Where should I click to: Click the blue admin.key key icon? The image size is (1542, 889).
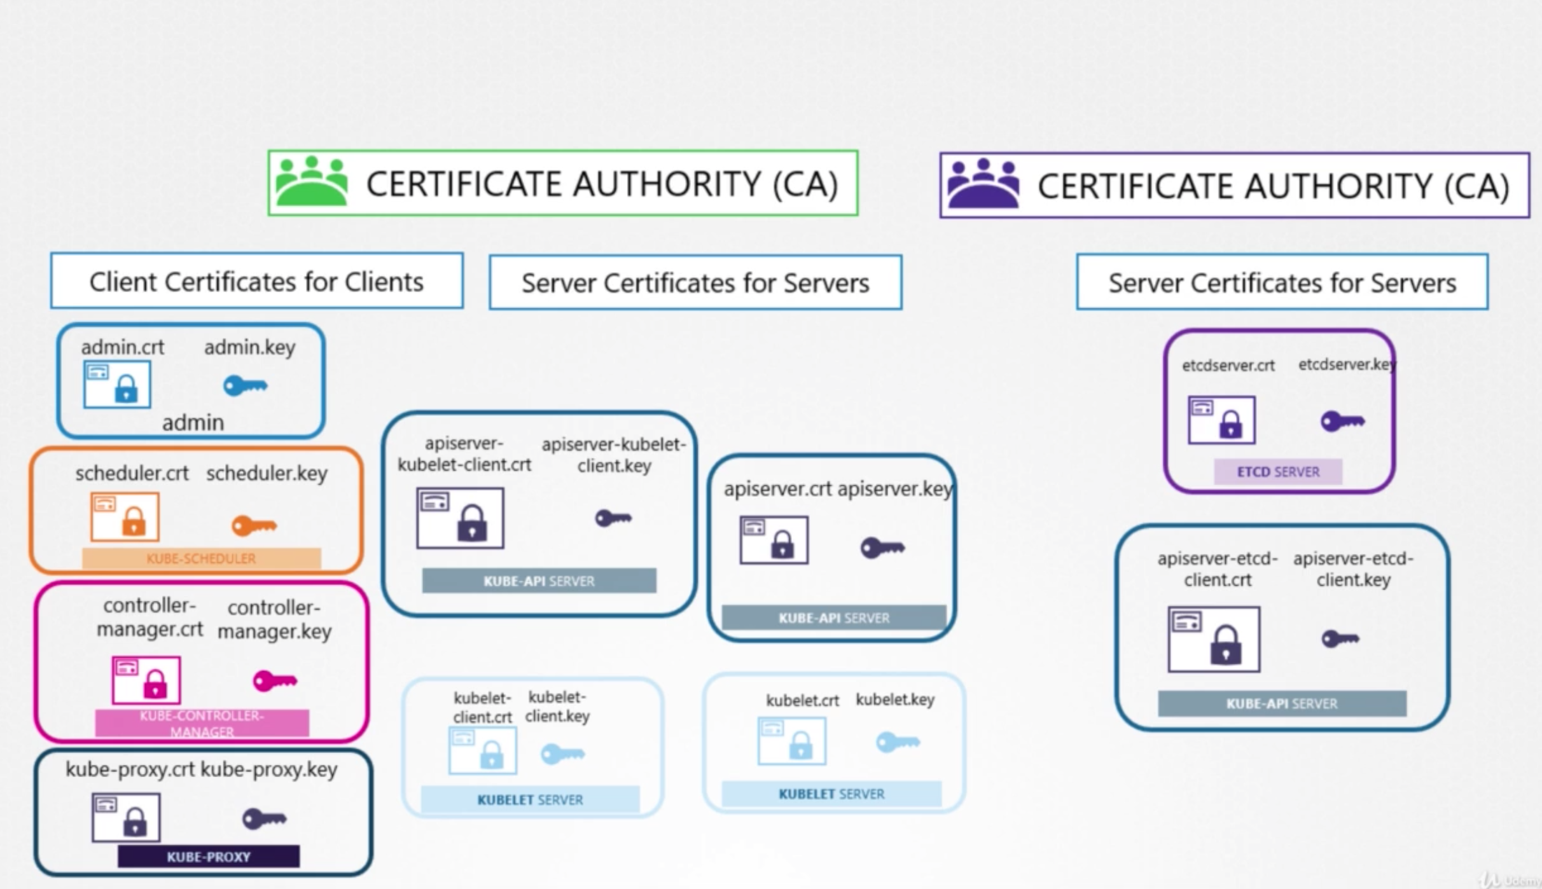point(245,385)
